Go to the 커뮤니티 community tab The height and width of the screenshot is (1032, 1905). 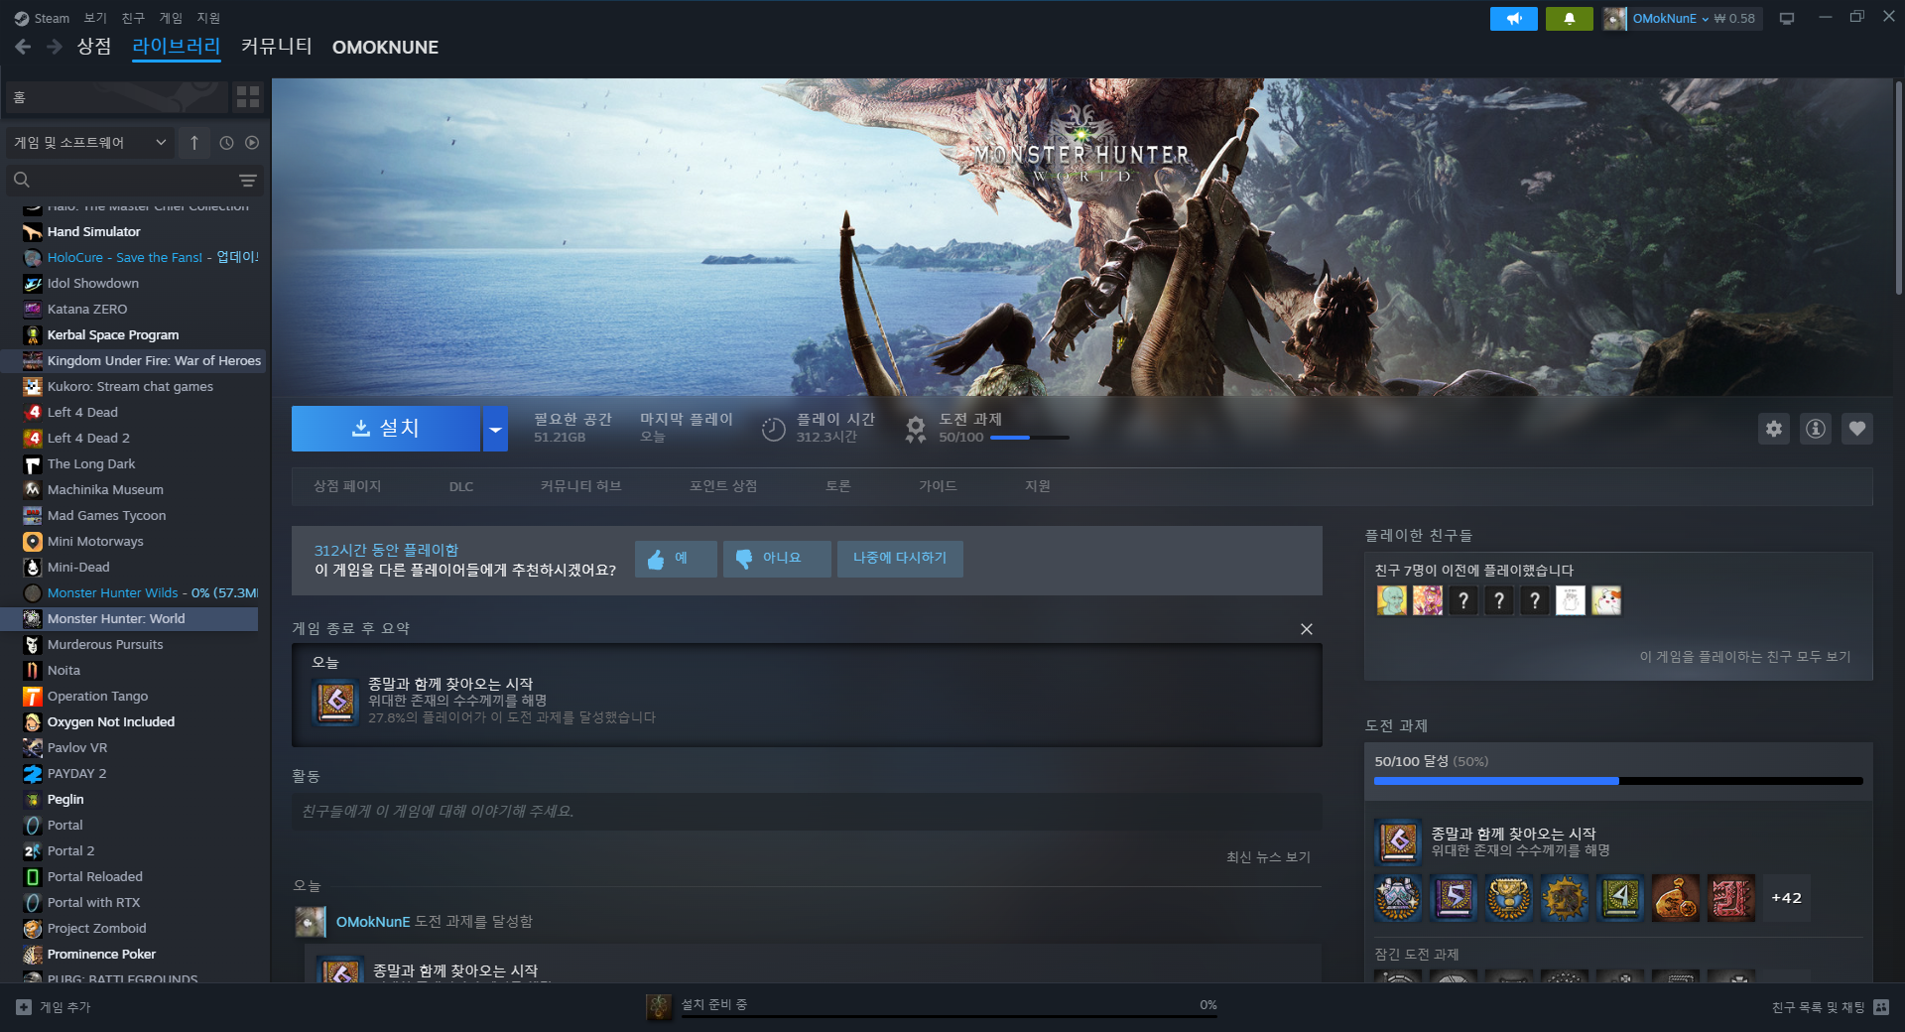point(277,47)
